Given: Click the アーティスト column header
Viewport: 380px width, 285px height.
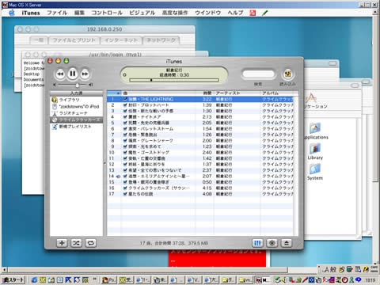Looking at the screenshot, I should pyautogui.click(x=237, y=93).
